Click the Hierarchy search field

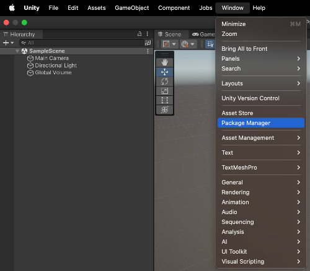[x=82, y=43]
